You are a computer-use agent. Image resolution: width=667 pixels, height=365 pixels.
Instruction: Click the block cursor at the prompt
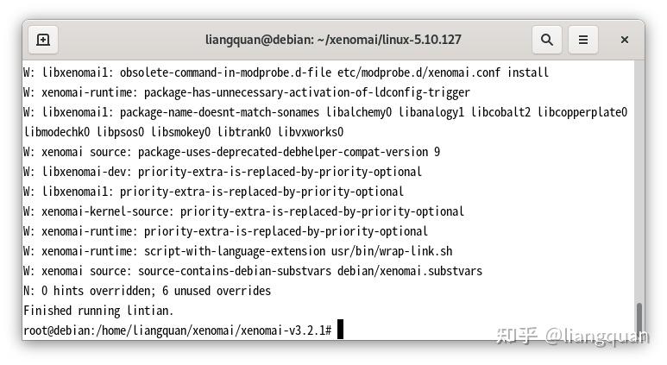pos(341,330)
